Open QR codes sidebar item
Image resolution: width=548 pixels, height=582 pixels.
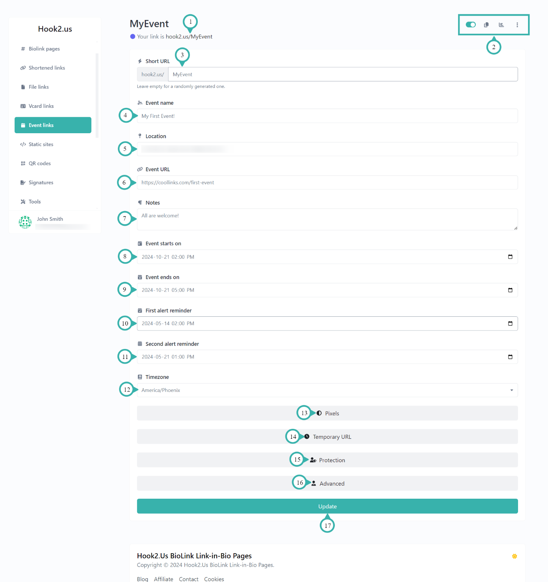[x=40, y=164]
